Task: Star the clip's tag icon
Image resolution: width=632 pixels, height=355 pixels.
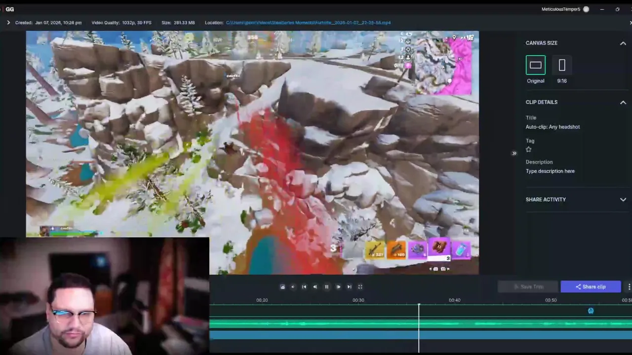Action: pos(529,149)
